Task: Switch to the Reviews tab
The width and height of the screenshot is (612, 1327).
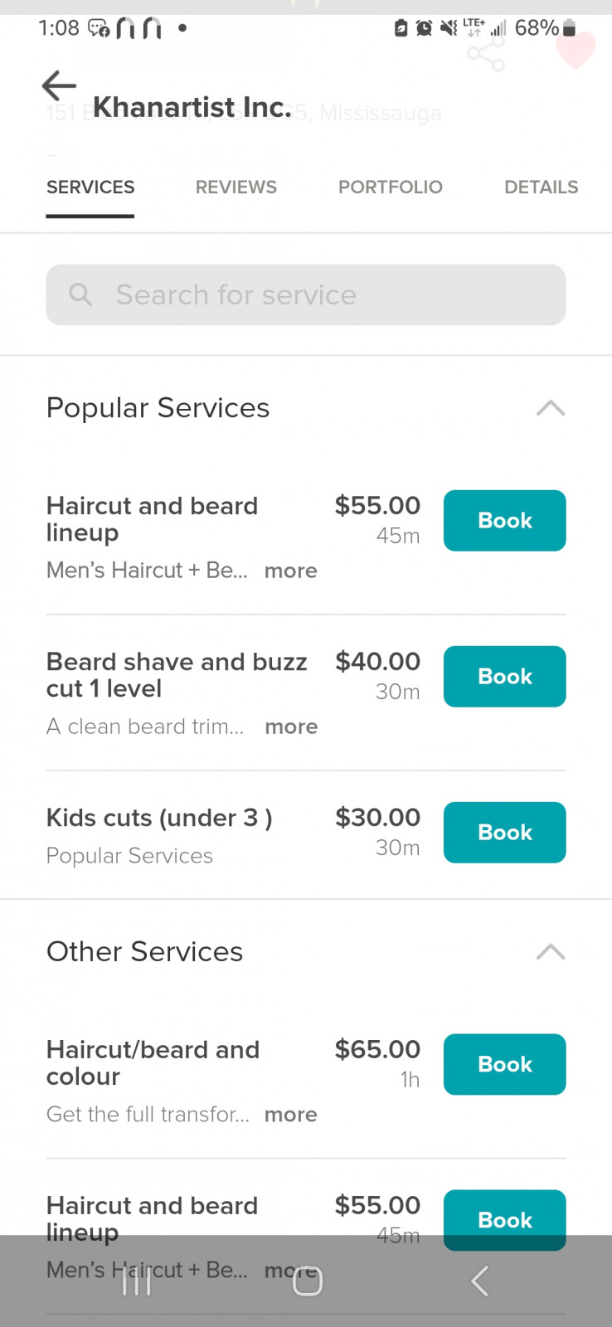Action: [x=236, y=187]
